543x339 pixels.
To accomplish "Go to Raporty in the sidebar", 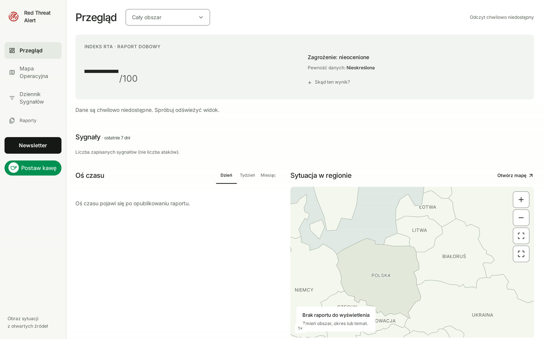I will pos(33,120).
